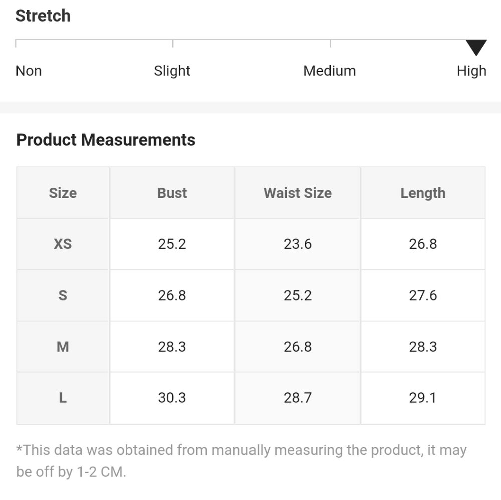
Task: Click the black triangle stretch indicator
Action: pyautogui.click(x=476, y=48)
